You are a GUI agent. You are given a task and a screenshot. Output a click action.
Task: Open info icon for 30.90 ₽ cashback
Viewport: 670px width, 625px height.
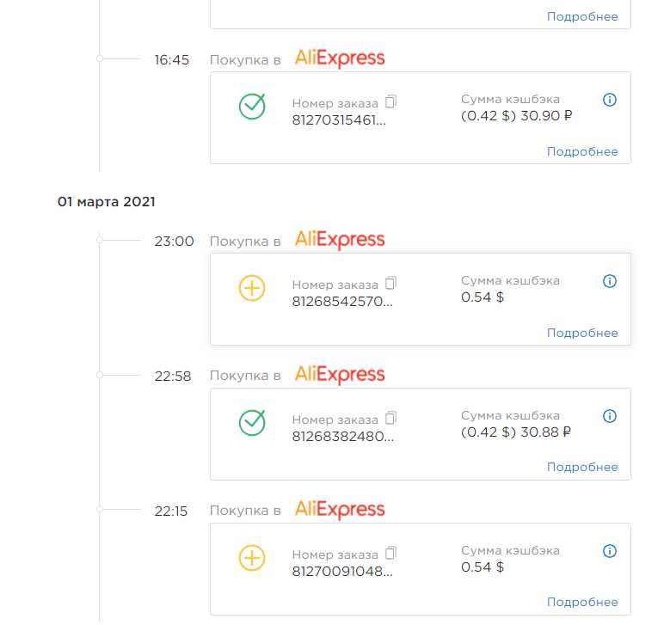609,100
